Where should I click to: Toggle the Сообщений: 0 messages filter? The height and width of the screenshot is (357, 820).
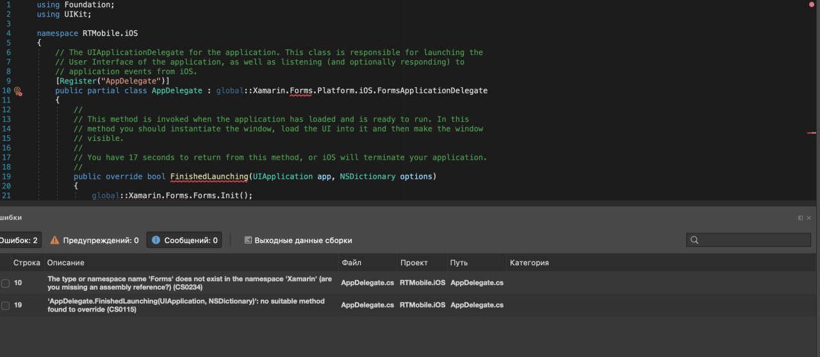click(184, 240)
